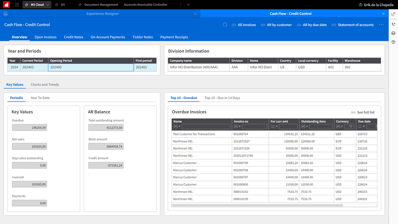Select the Key Values tab
This screenshot has width=398, height=224.
(x=15, y=85)
